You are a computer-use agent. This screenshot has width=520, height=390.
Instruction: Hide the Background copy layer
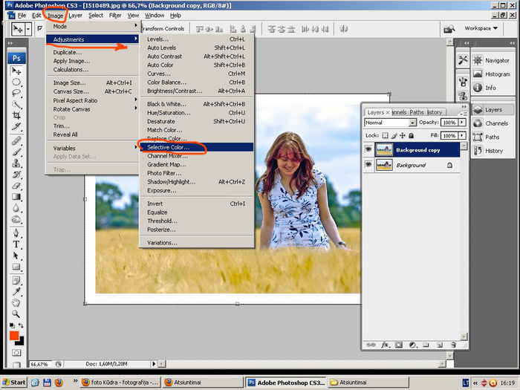pyautogui.click(x=368, y=149)
